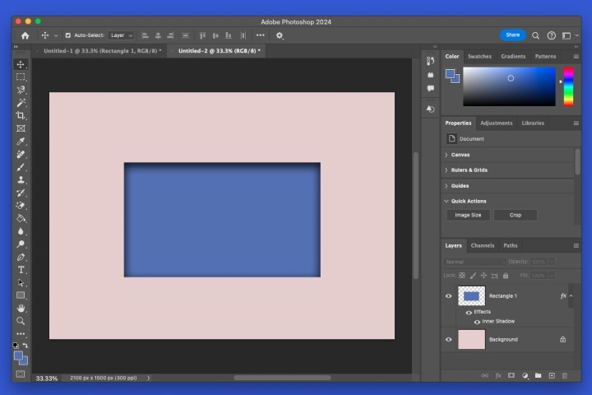Toggle the Auto-Select checkbox

click(67, 35)
